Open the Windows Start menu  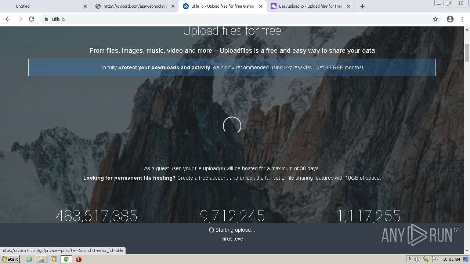(x=10, y=259)
